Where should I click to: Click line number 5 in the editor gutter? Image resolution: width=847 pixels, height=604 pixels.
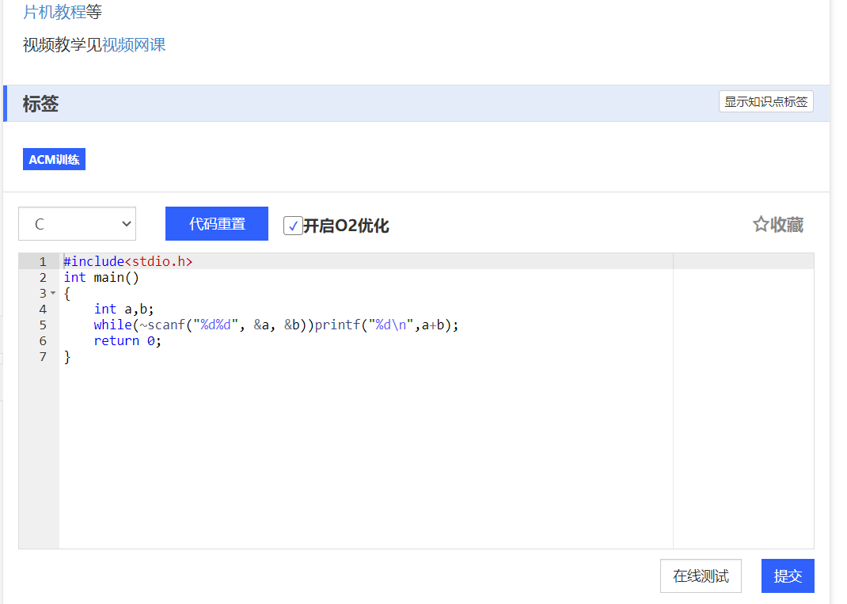pos(43,325)
